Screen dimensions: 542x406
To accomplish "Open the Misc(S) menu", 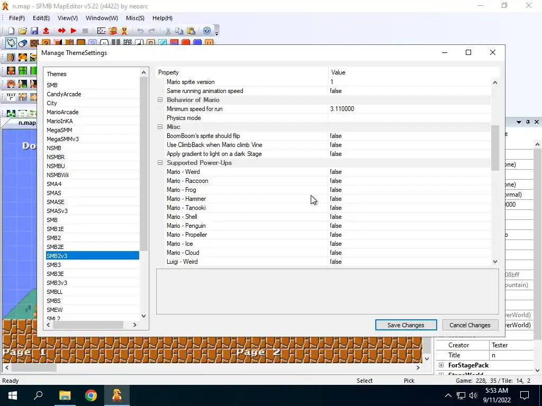I will pos(135,18).
